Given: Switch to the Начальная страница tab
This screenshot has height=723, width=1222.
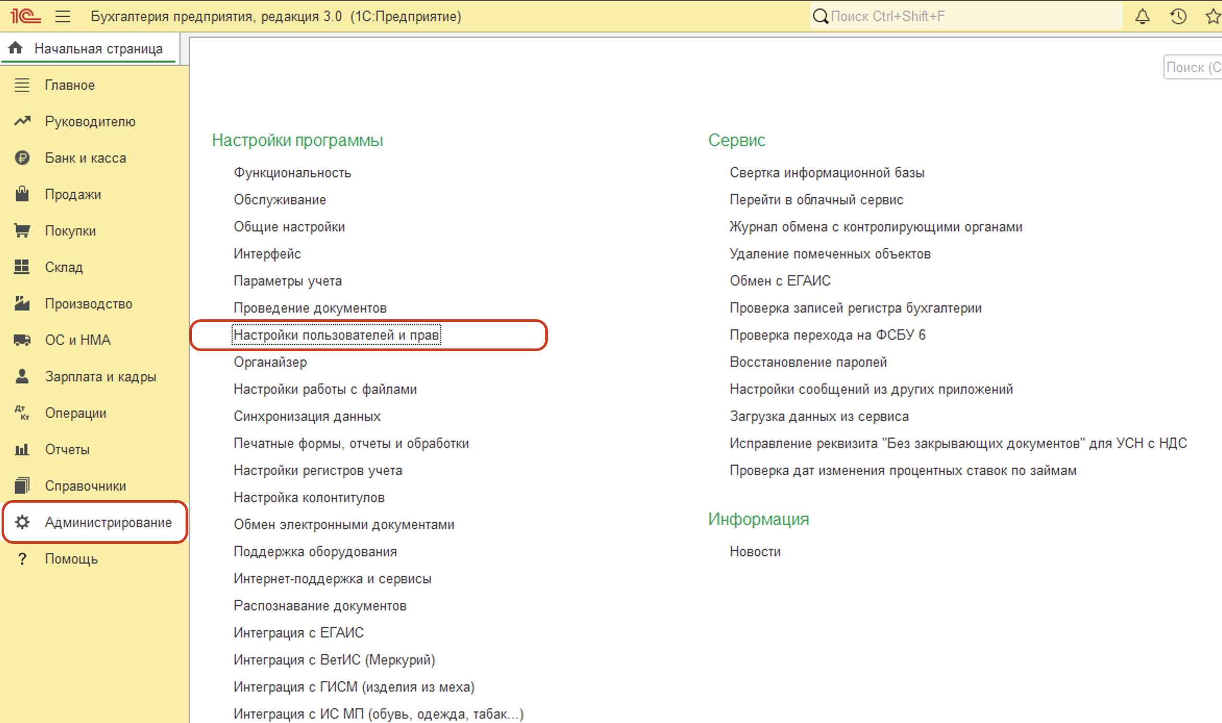Looking at the screenshot, I should tap(98, 48).
